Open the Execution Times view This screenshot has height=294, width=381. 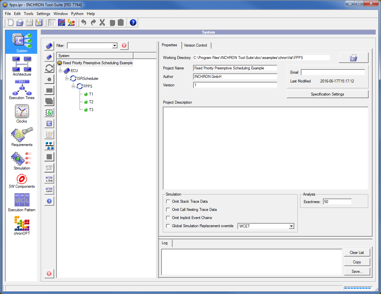[x=22, y=90]
